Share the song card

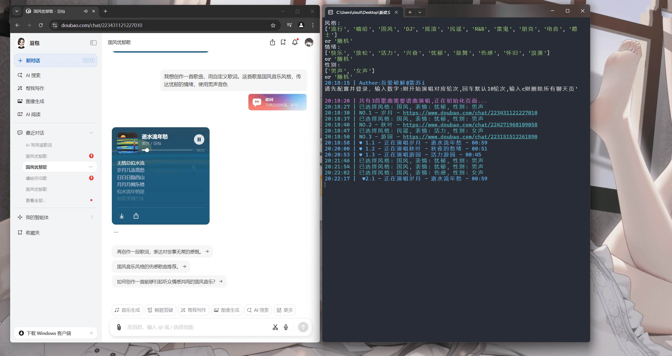136,216
